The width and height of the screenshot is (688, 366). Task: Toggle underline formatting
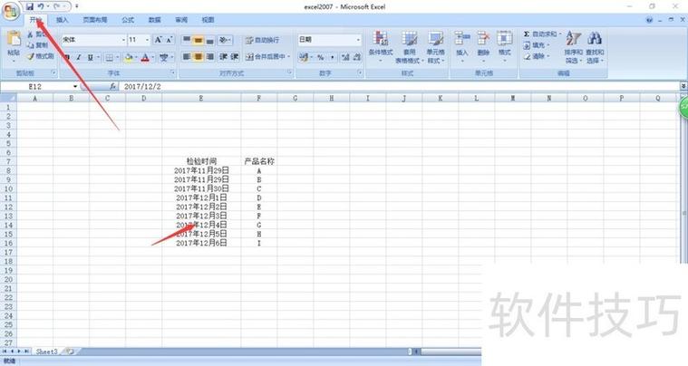pyautogui.click(x=90, y=57)
